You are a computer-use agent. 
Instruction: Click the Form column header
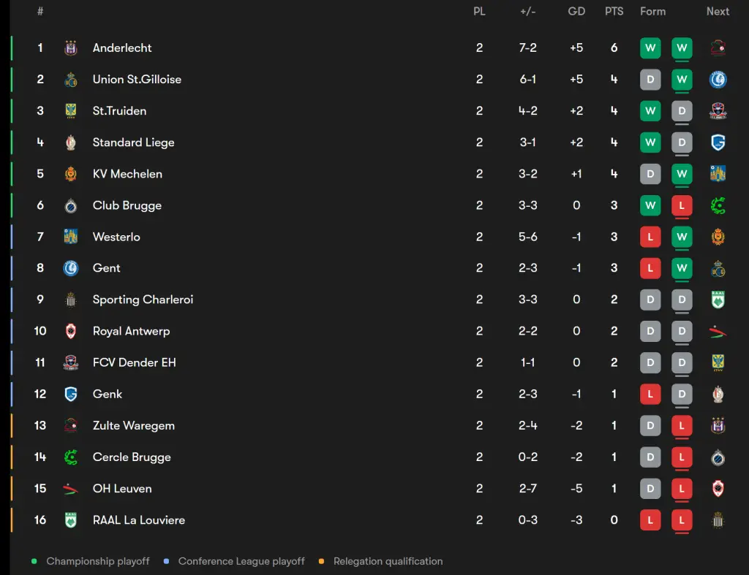652,12
